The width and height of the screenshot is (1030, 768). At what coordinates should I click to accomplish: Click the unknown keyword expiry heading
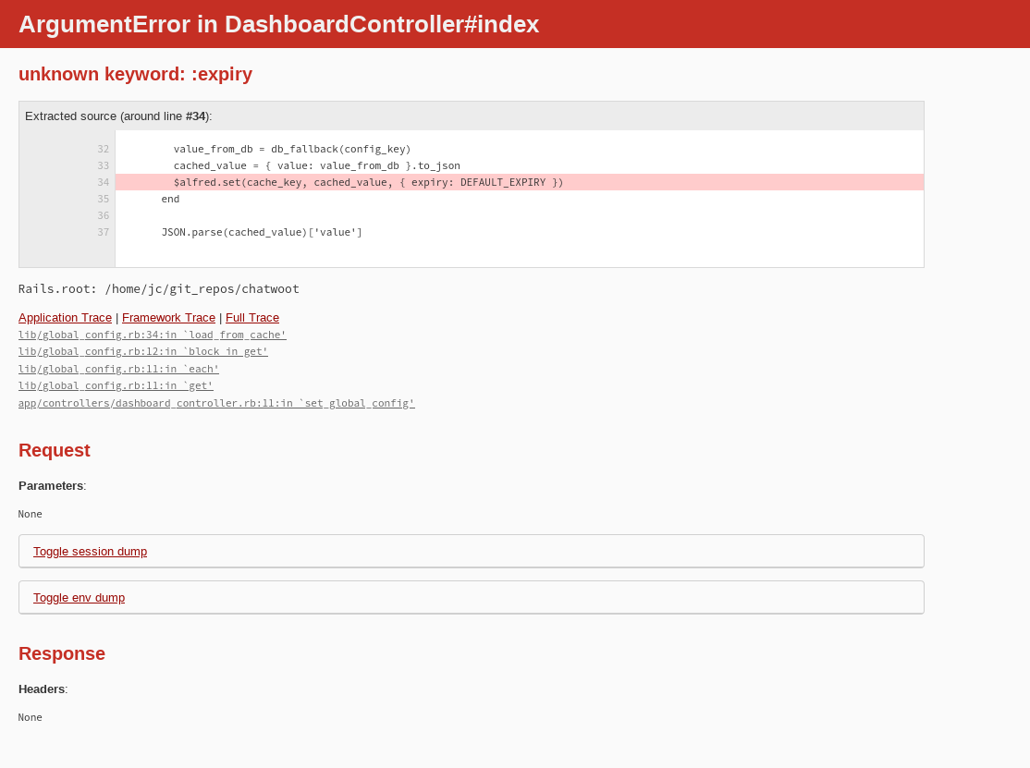tap(135, 74)
